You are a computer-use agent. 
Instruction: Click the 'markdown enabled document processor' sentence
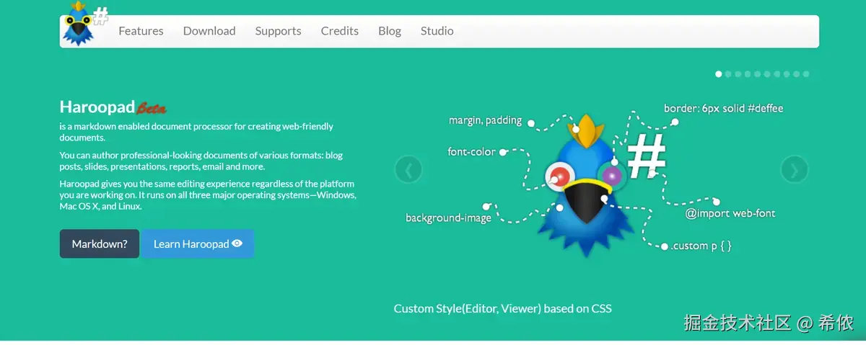196,132
